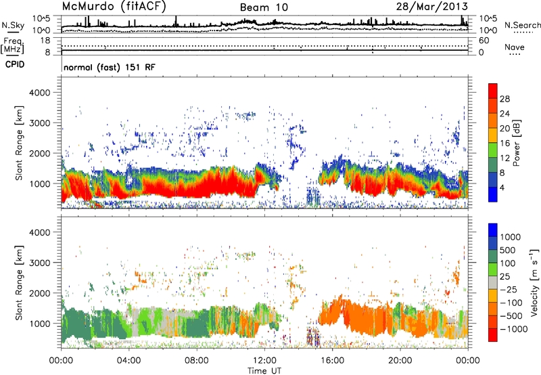This screenshot has width=541, height=375.
Task: Select the Slant Range title of Velocity panel
Action: [x=19, y=283]
